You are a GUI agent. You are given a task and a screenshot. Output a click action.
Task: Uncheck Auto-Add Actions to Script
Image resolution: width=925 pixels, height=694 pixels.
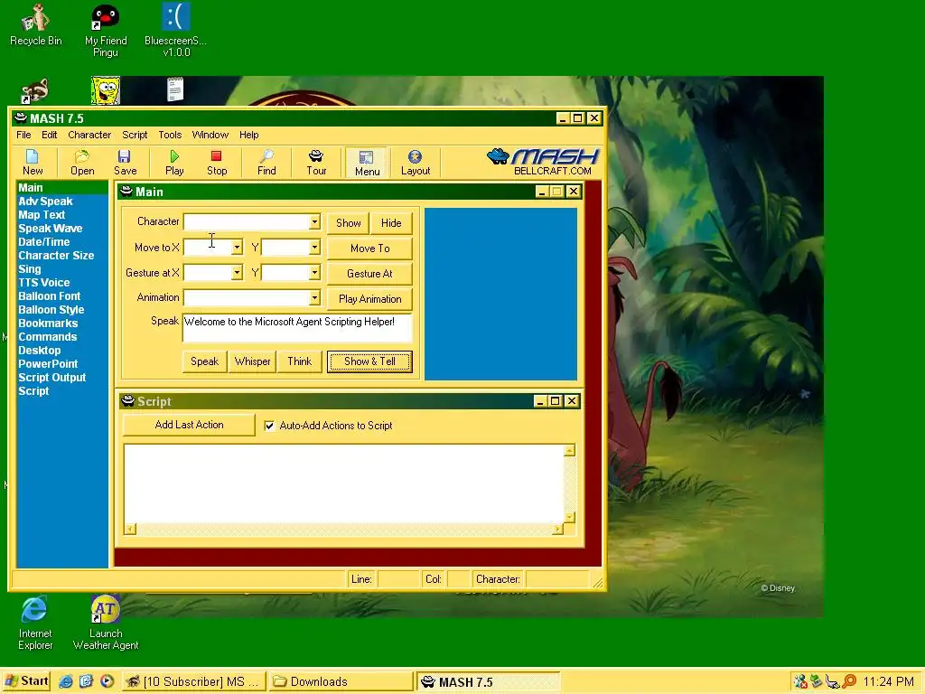(269, 426)
